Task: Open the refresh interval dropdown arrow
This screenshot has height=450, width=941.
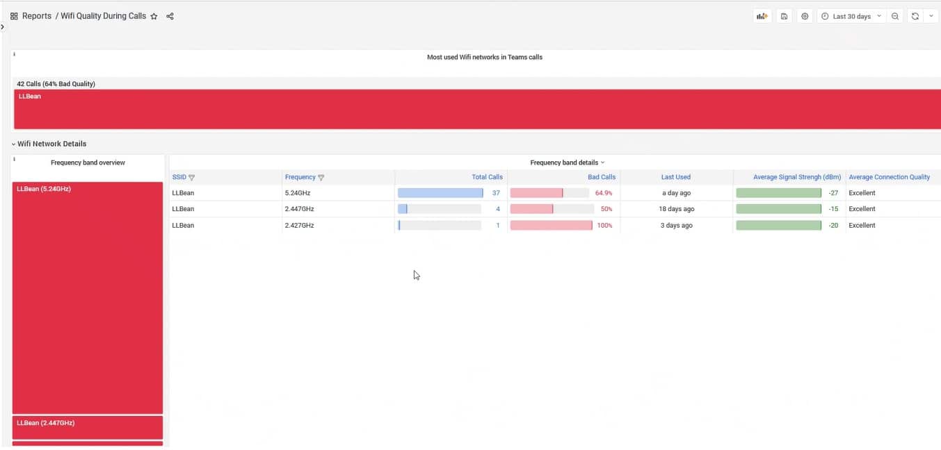Action: click(931, 16)
